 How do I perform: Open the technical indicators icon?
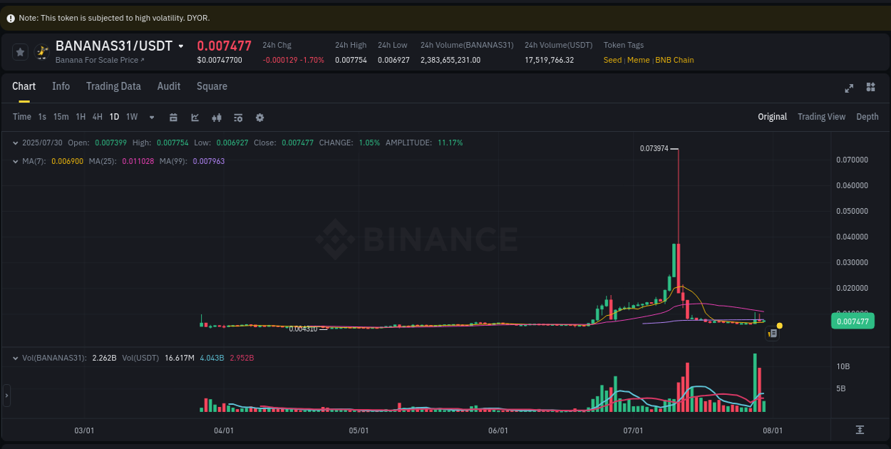(x=238, y=117)
